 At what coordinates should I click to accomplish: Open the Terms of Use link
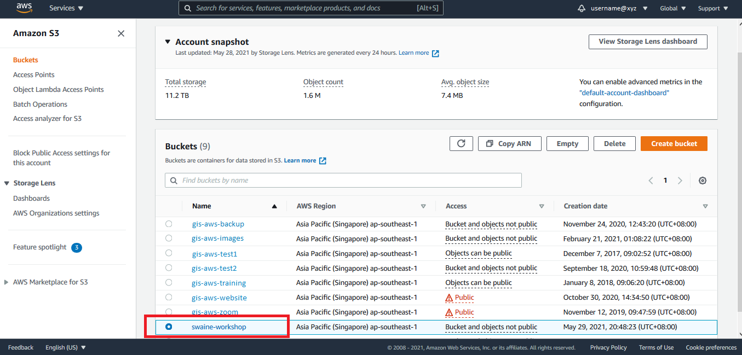click(x=656, y=347)
